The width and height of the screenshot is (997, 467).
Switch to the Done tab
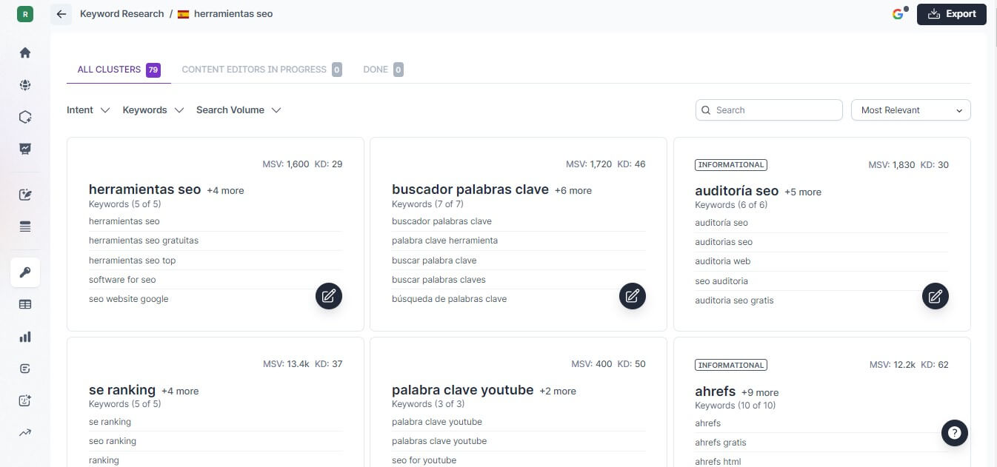tap(376, 70)
